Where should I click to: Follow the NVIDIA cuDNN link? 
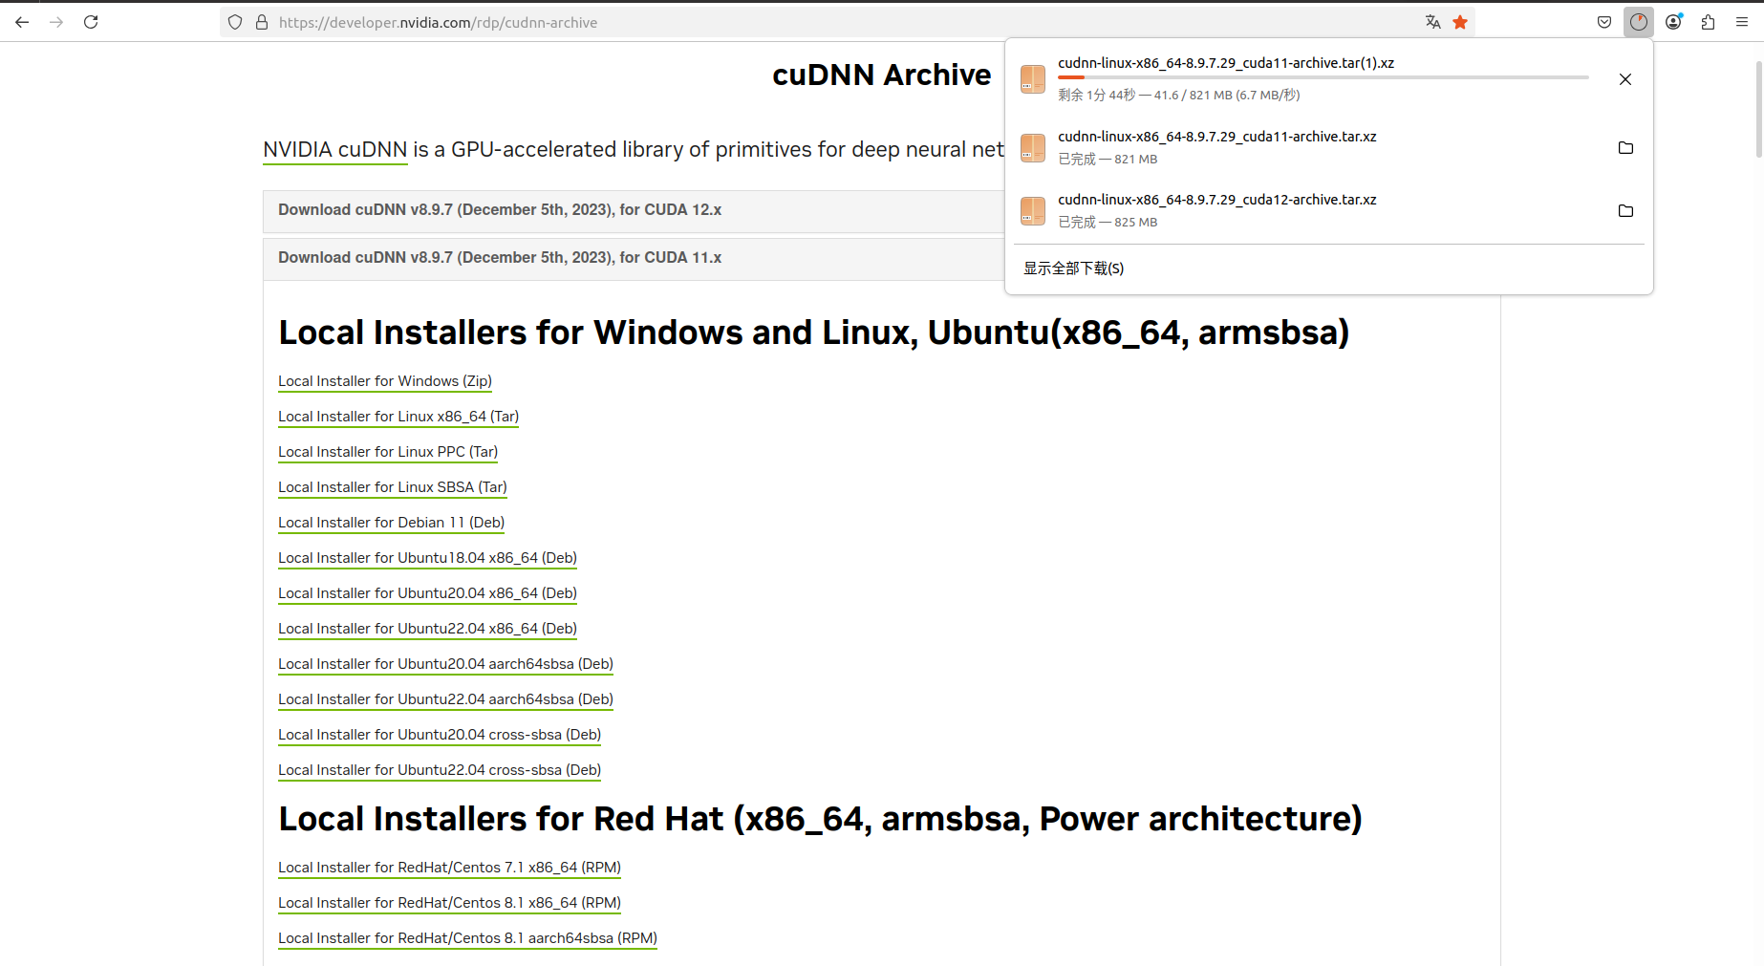[x=335, y=150]
